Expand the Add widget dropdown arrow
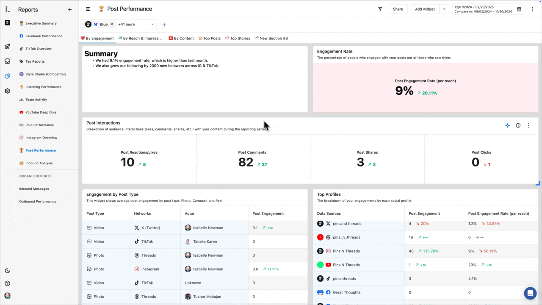The width and height of the screenshot is (542, 305). 444,9
